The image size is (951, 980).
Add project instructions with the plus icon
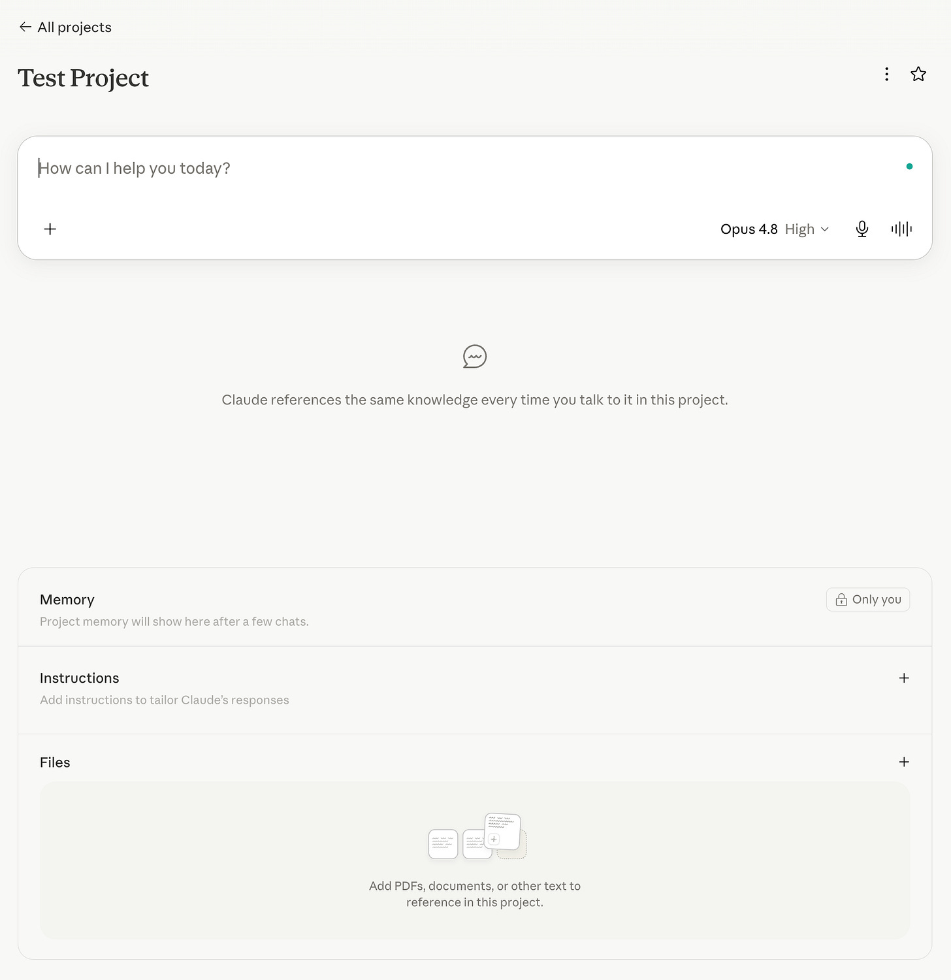pyautogui.click(x=904, y=678)
